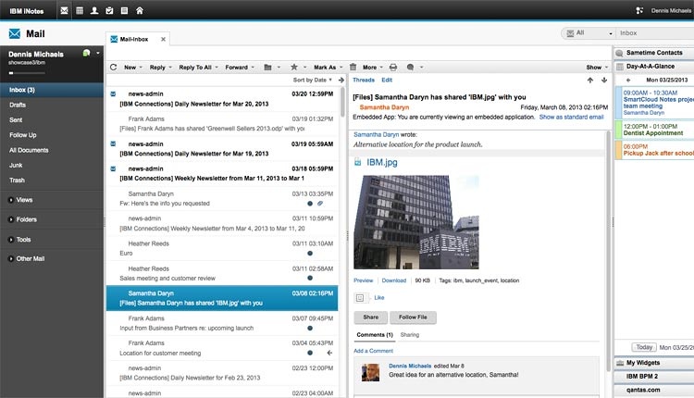Image resolution: width=694 pixels, height=398 pixels.
Task: Open the More dropdown
Action: point(373,68)
